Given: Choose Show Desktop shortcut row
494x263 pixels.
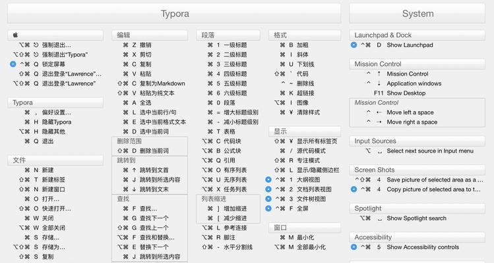Looking at the screenshot, I should click(400, 93).
